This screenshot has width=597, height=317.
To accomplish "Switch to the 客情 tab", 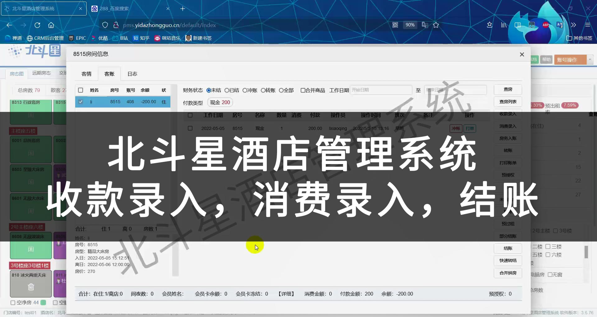I will [86, 74].
